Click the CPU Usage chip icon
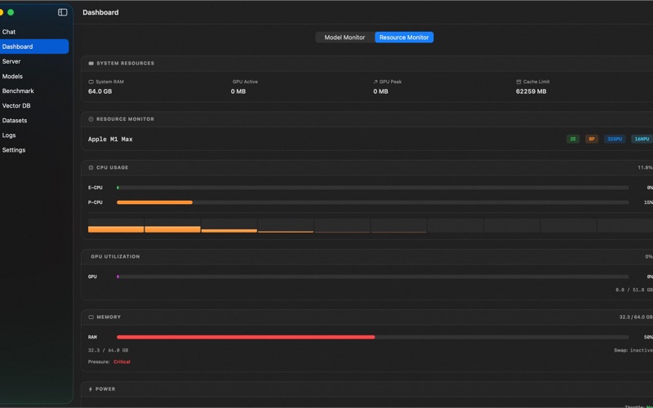The width and height of the screenshot is (653, 408). pyautogui.click(x=91, y=167)
